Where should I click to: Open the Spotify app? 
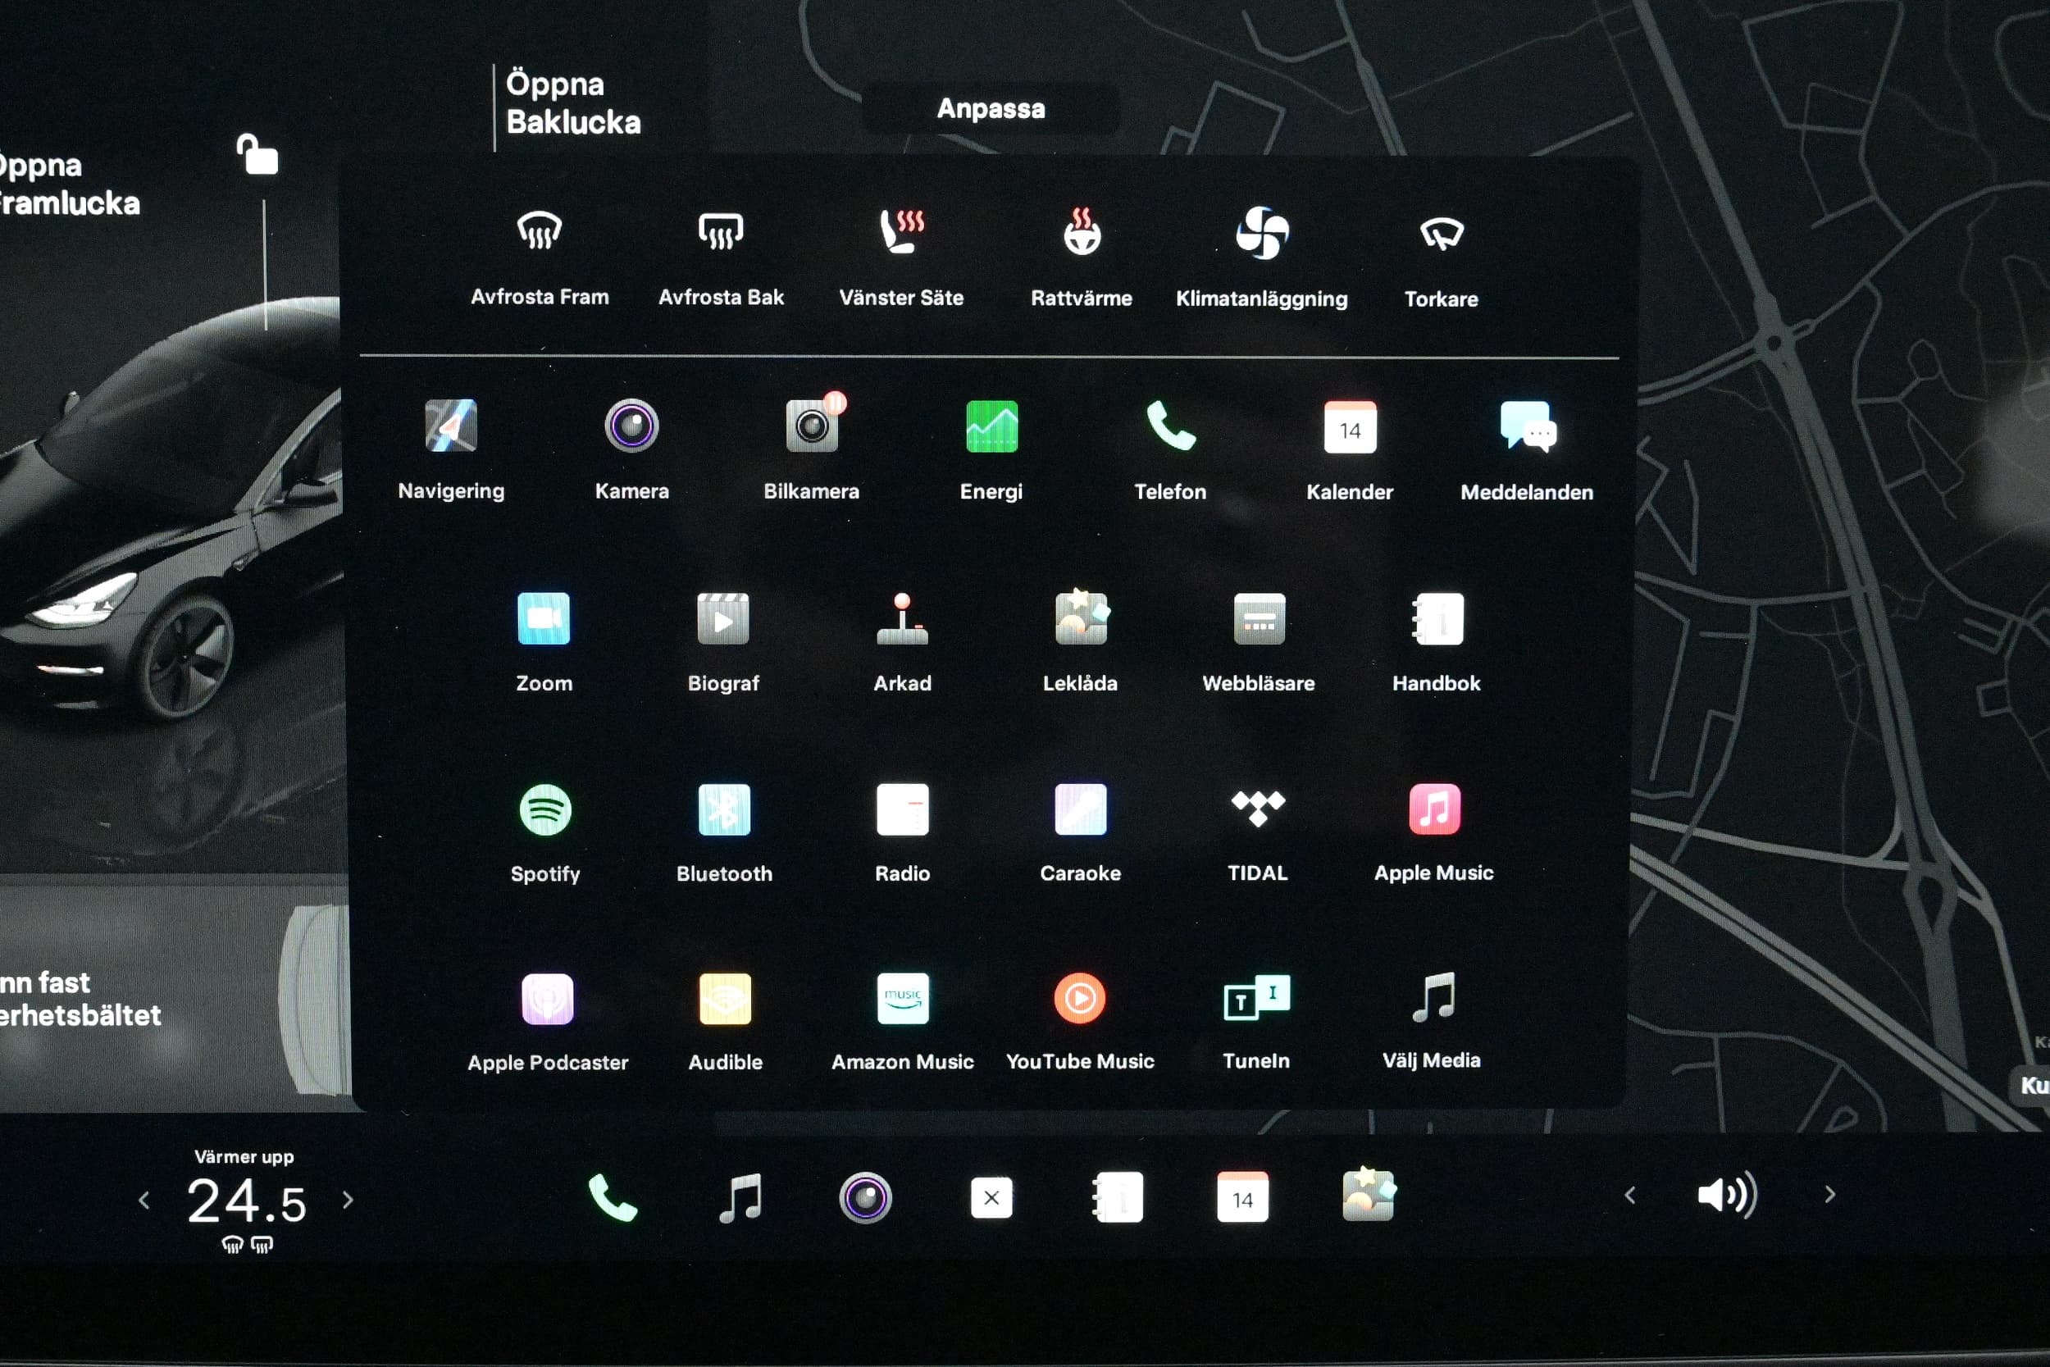point(544,810)
